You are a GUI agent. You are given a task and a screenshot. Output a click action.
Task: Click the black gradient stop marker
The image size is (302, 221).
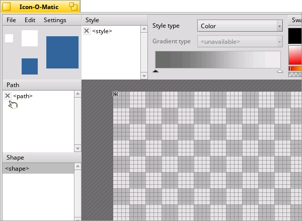(156, 71)
